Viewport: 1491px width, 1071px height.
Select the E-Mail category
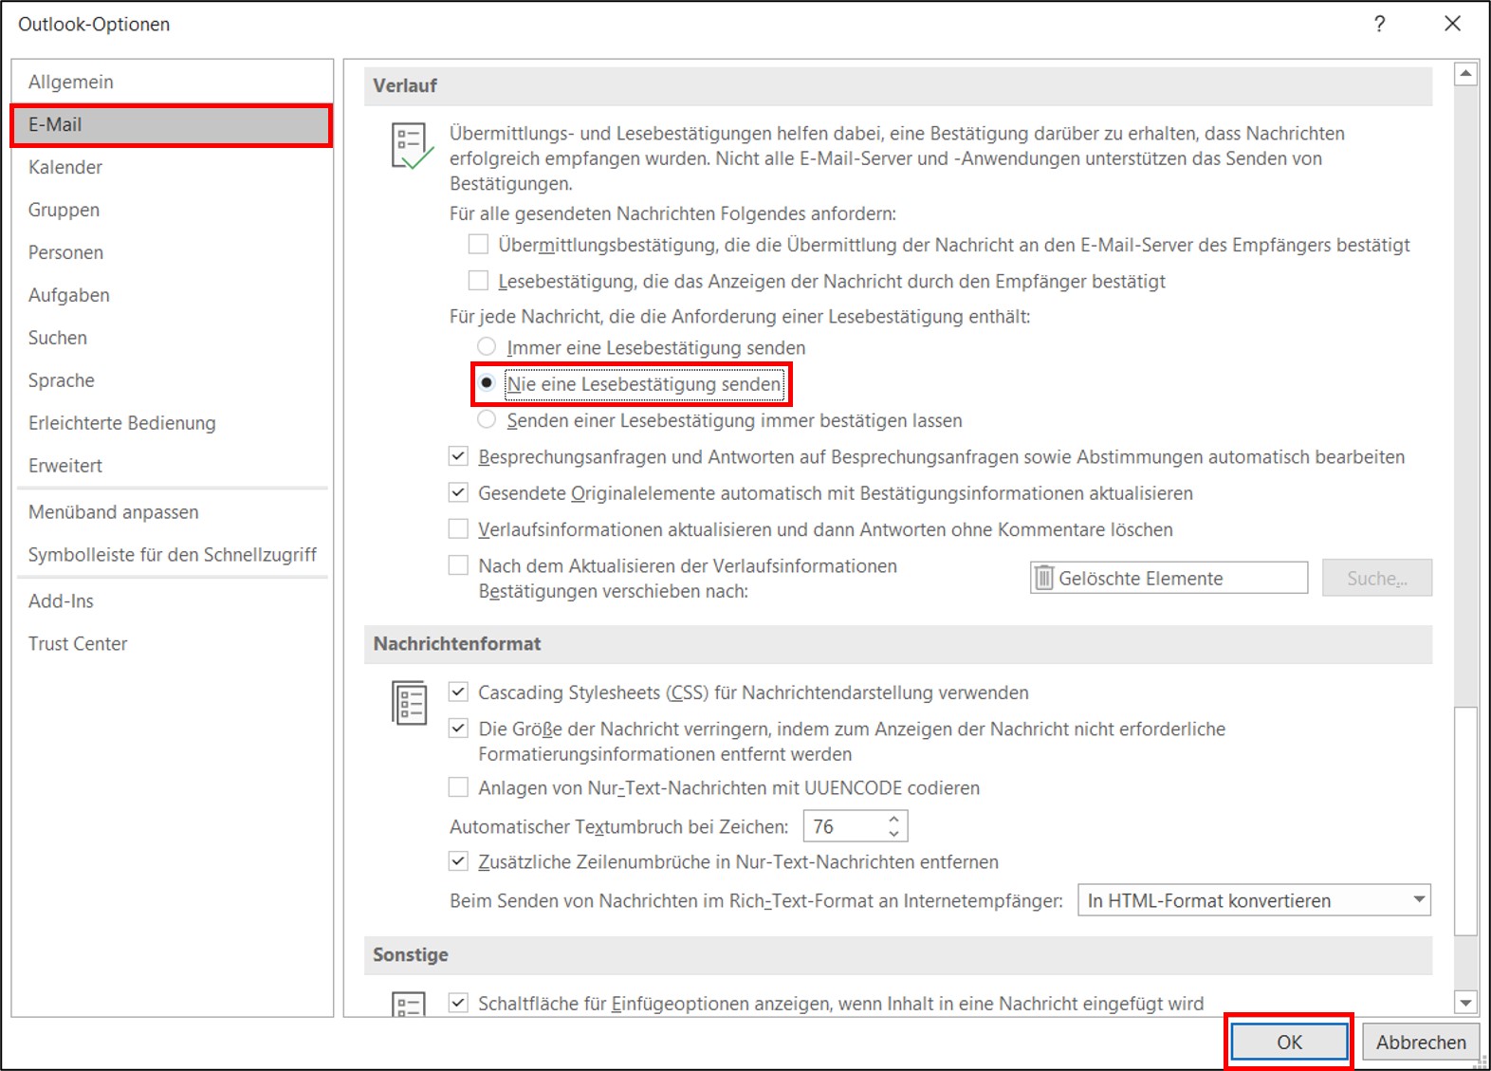click(172, 124)
